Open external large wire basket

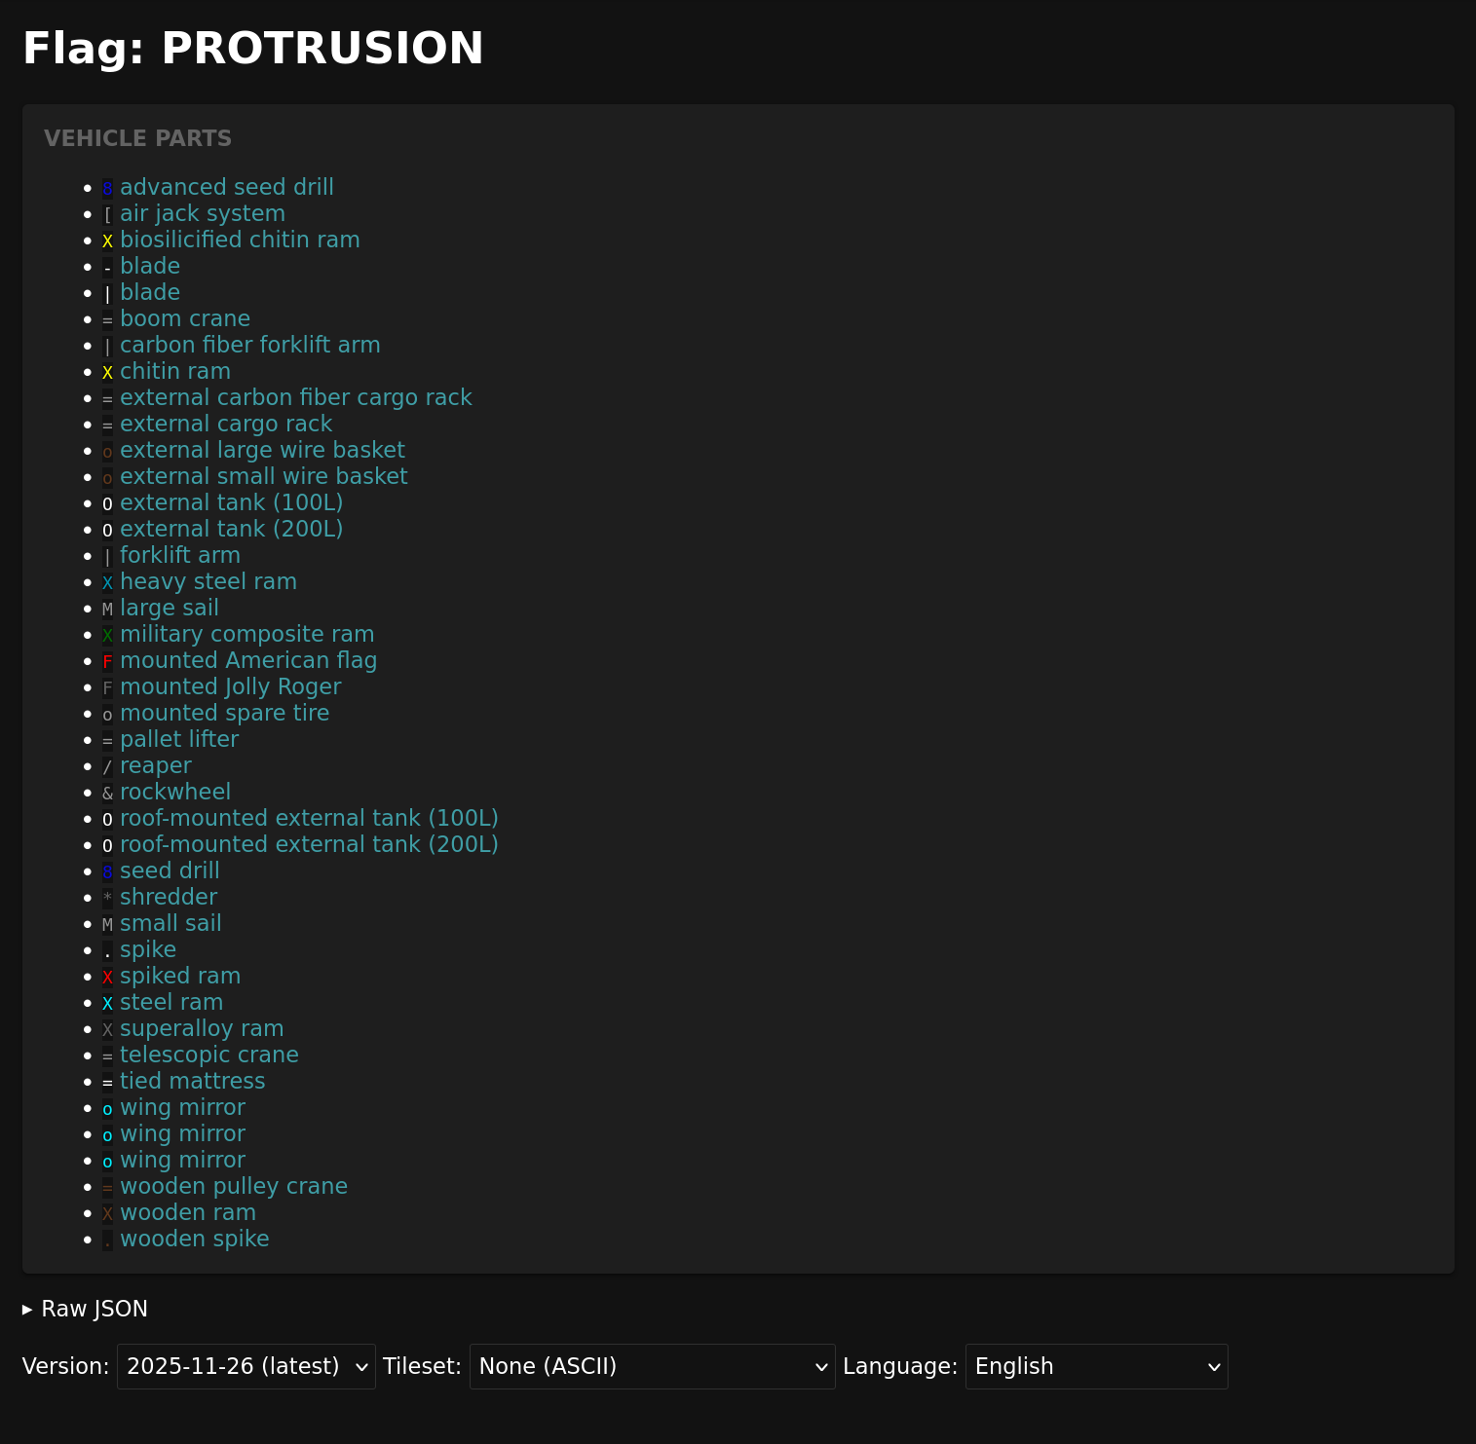[262, 450]
